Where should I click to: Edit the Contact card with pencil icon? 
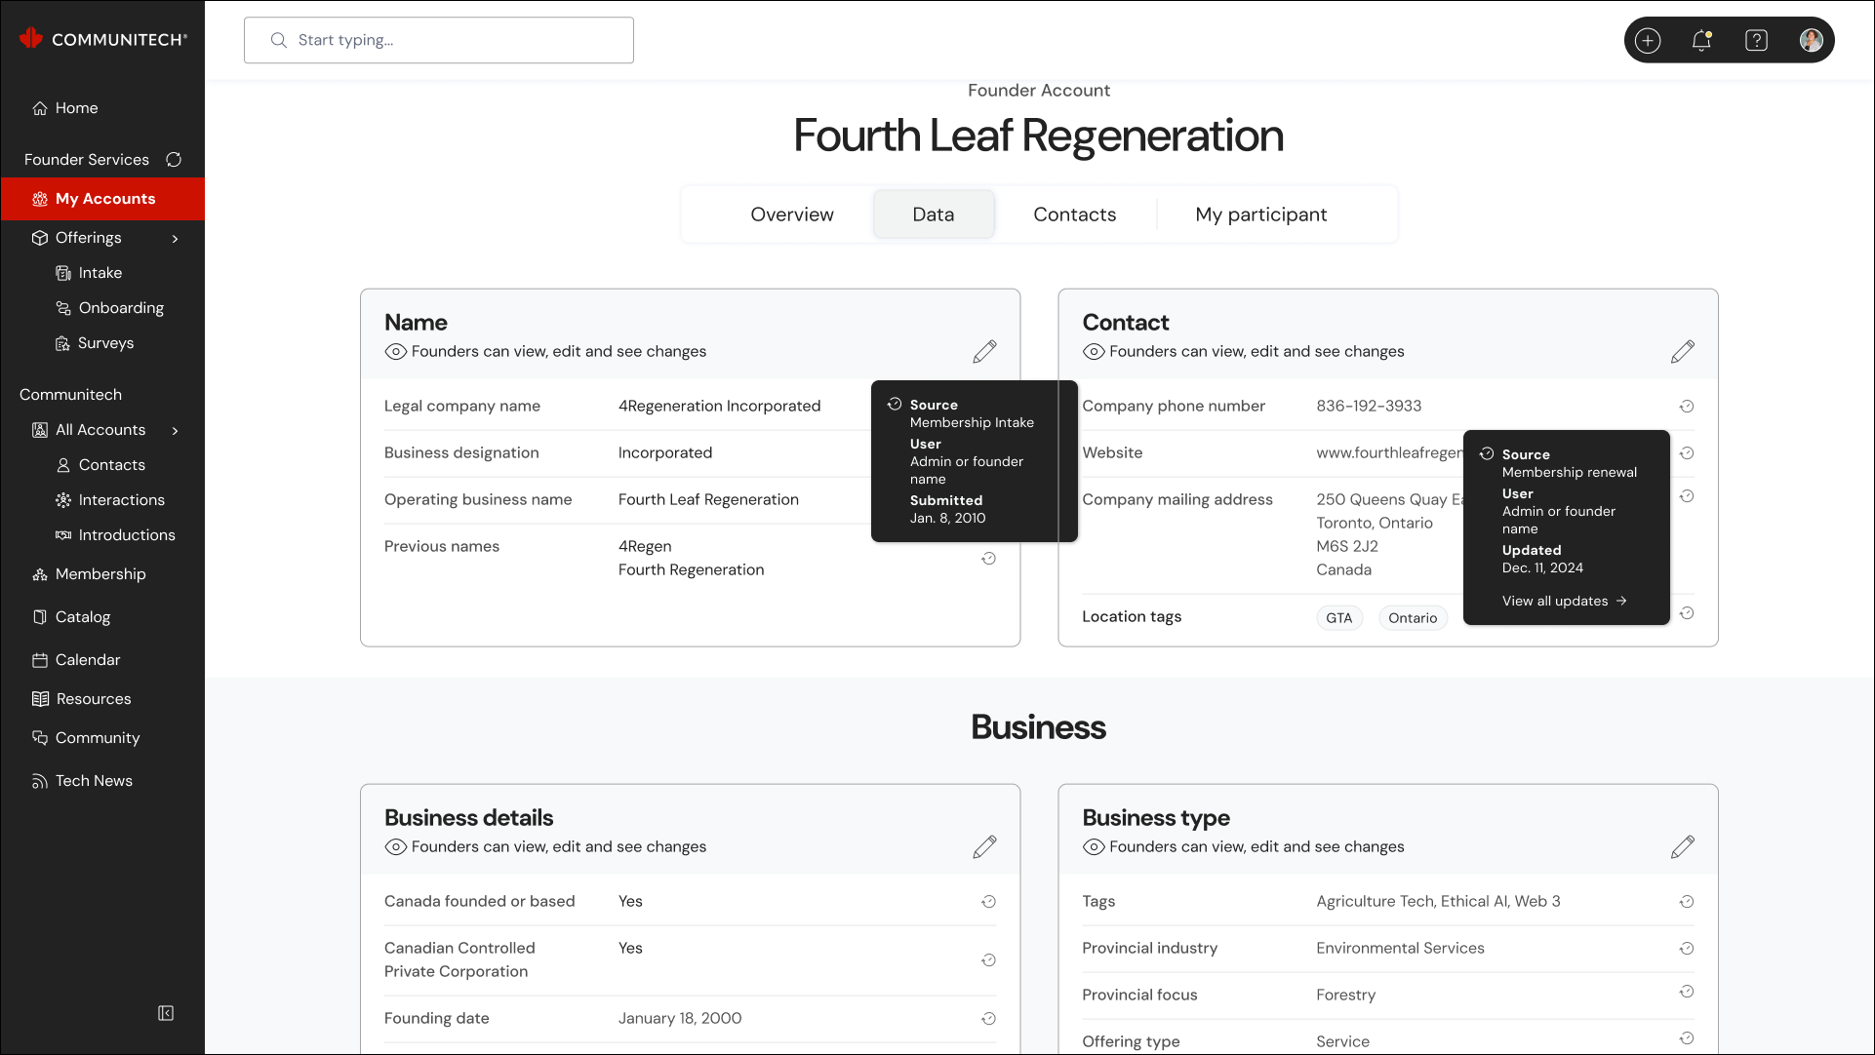click(1682, 352)
